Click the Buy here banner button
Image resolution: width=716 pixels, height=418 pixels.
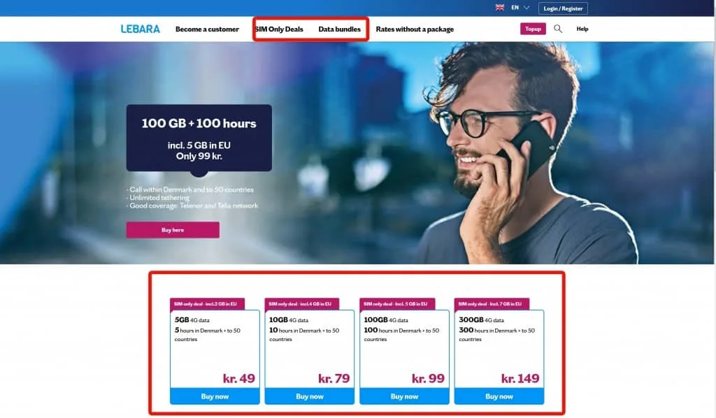[173, 230]
